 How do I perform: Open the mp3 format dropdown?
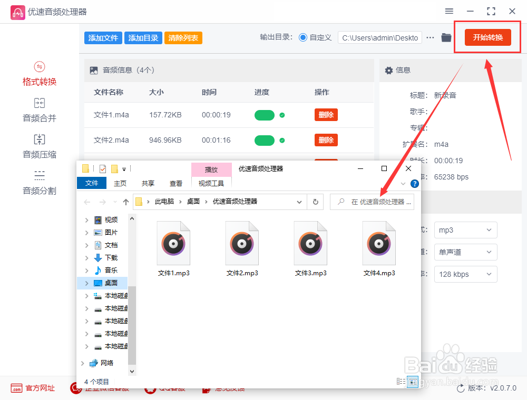465,230
